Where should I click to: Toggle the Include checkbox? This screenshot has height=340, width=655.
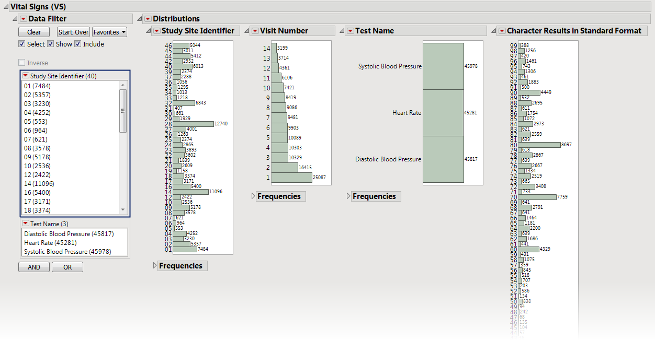[78, 44]
